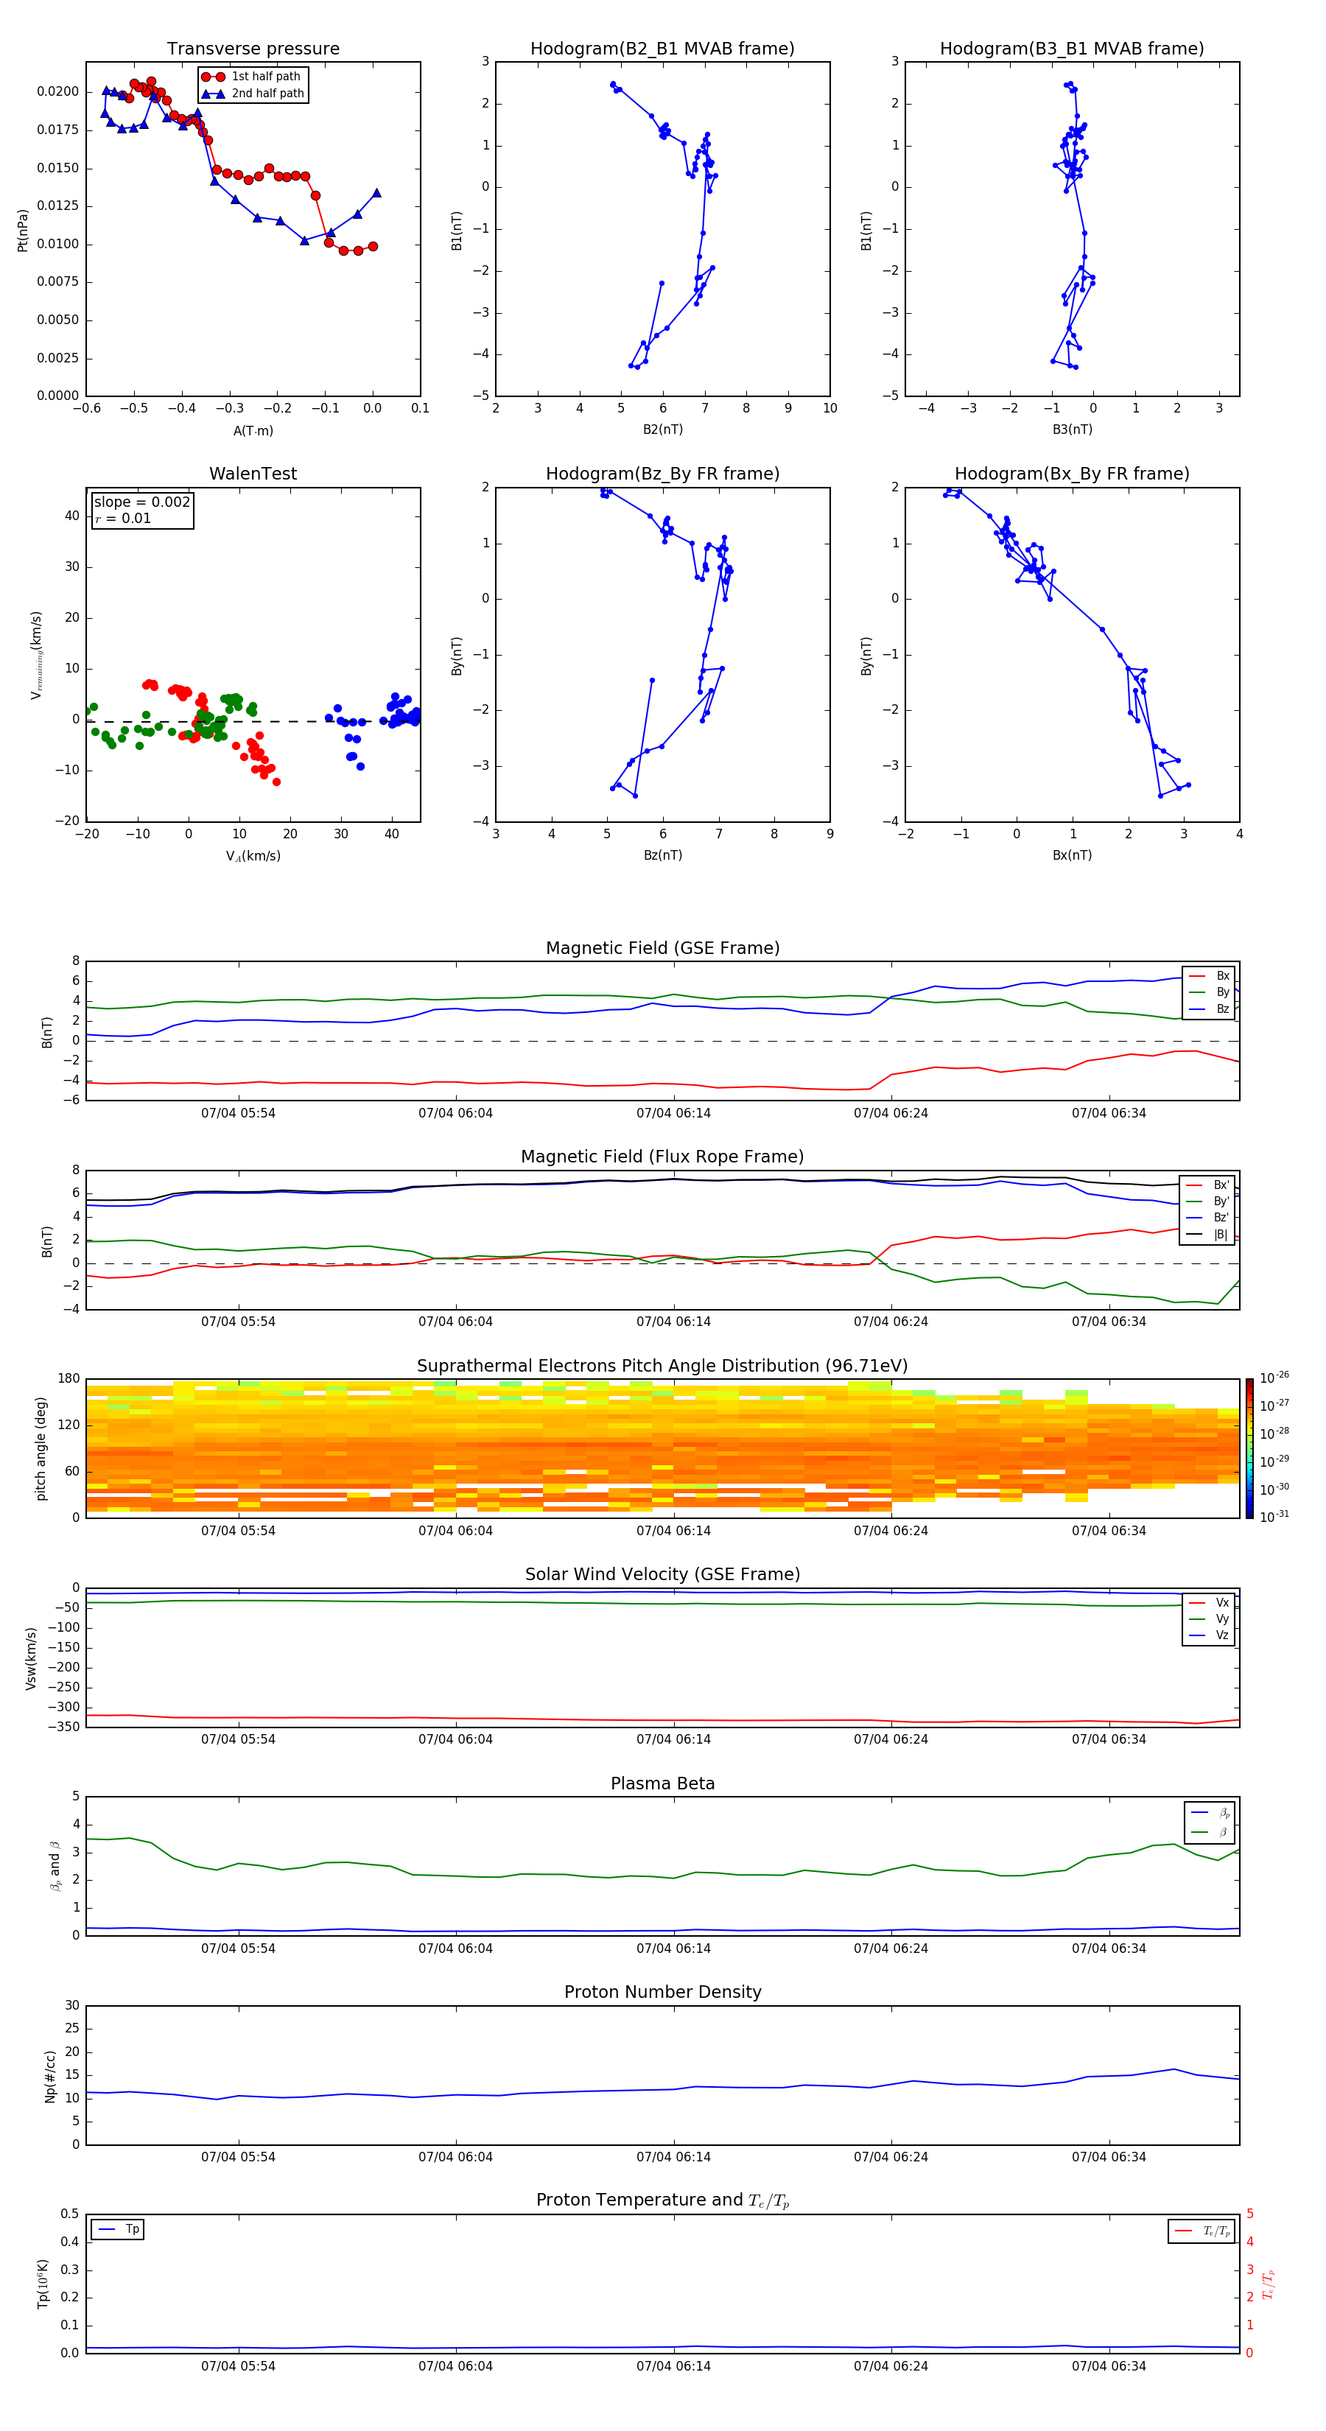The height and width of the screenshot is (2431, 1326).
Task: Select the '2nd half path' legend entry
Action: 253,94
